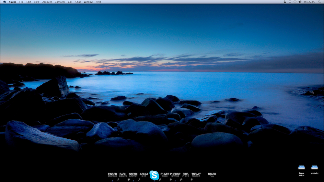Open the Trash in the dock

[212, 175]
